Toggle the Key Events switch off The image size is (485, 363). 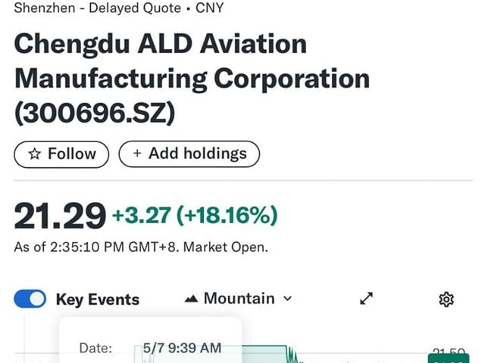coord(30,299)
